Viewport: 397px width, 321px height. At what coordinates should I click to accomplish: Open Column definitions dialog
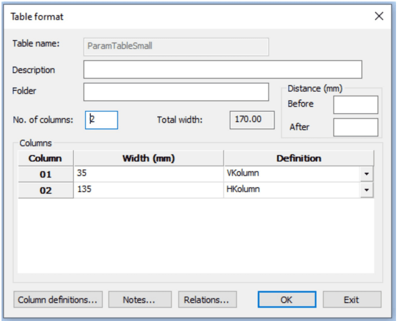(x=58, y=299)
